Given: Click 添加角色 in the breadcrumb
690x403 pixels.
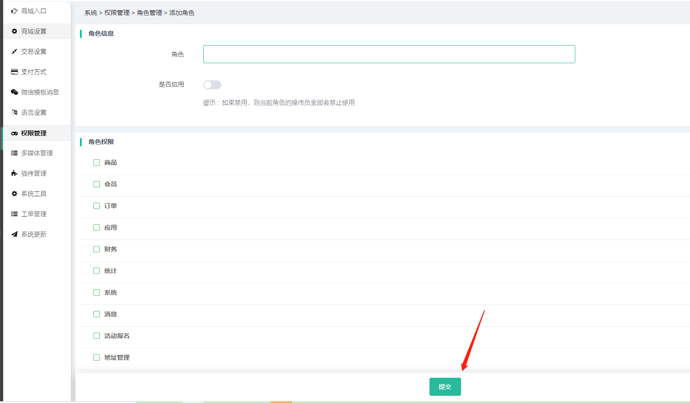Looking at the screenshot, I should click(x=182, y=13).
